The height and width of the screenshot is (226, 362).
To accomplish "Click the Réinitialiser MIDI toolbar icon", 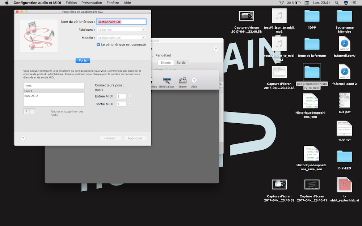I will (167, 81).
